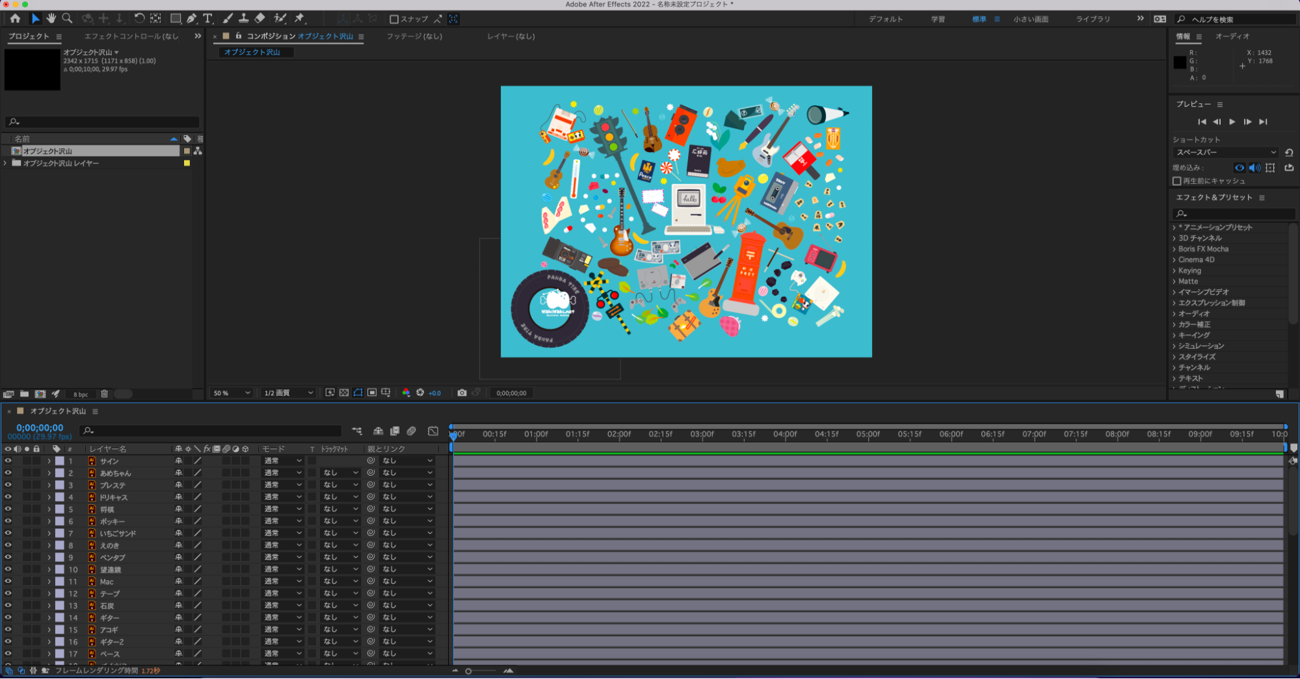Open the 50% magnification dropdown
This screenshot has width=1300, height=679.
[x=232, y=393]
